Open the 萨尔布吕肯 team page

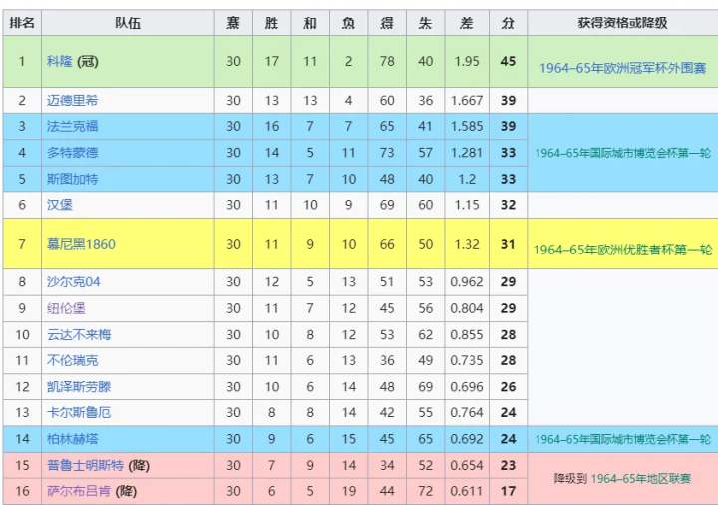[x=79, y=491]
